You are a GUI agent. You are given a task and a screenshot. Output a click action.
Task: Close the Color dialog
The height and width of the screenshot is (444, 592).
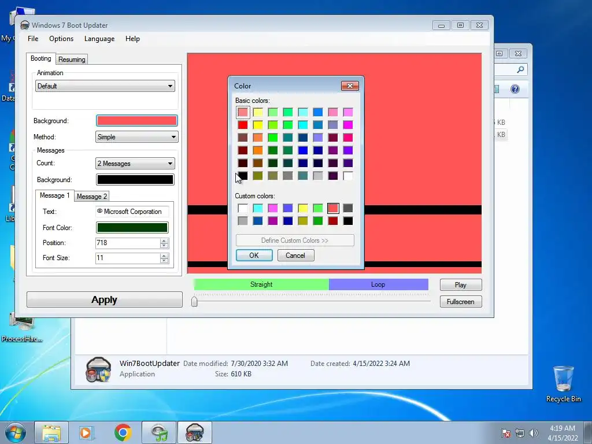(x=350, y=86)
